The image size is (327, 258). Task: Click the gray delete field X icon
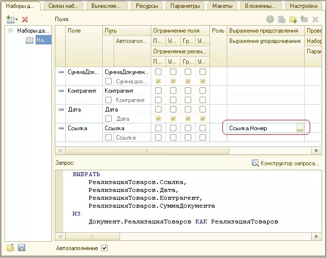pyautogui.click(x=315, y=20)
